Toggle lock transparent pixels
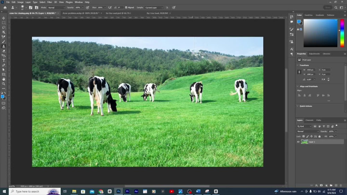 coord(304,136)
